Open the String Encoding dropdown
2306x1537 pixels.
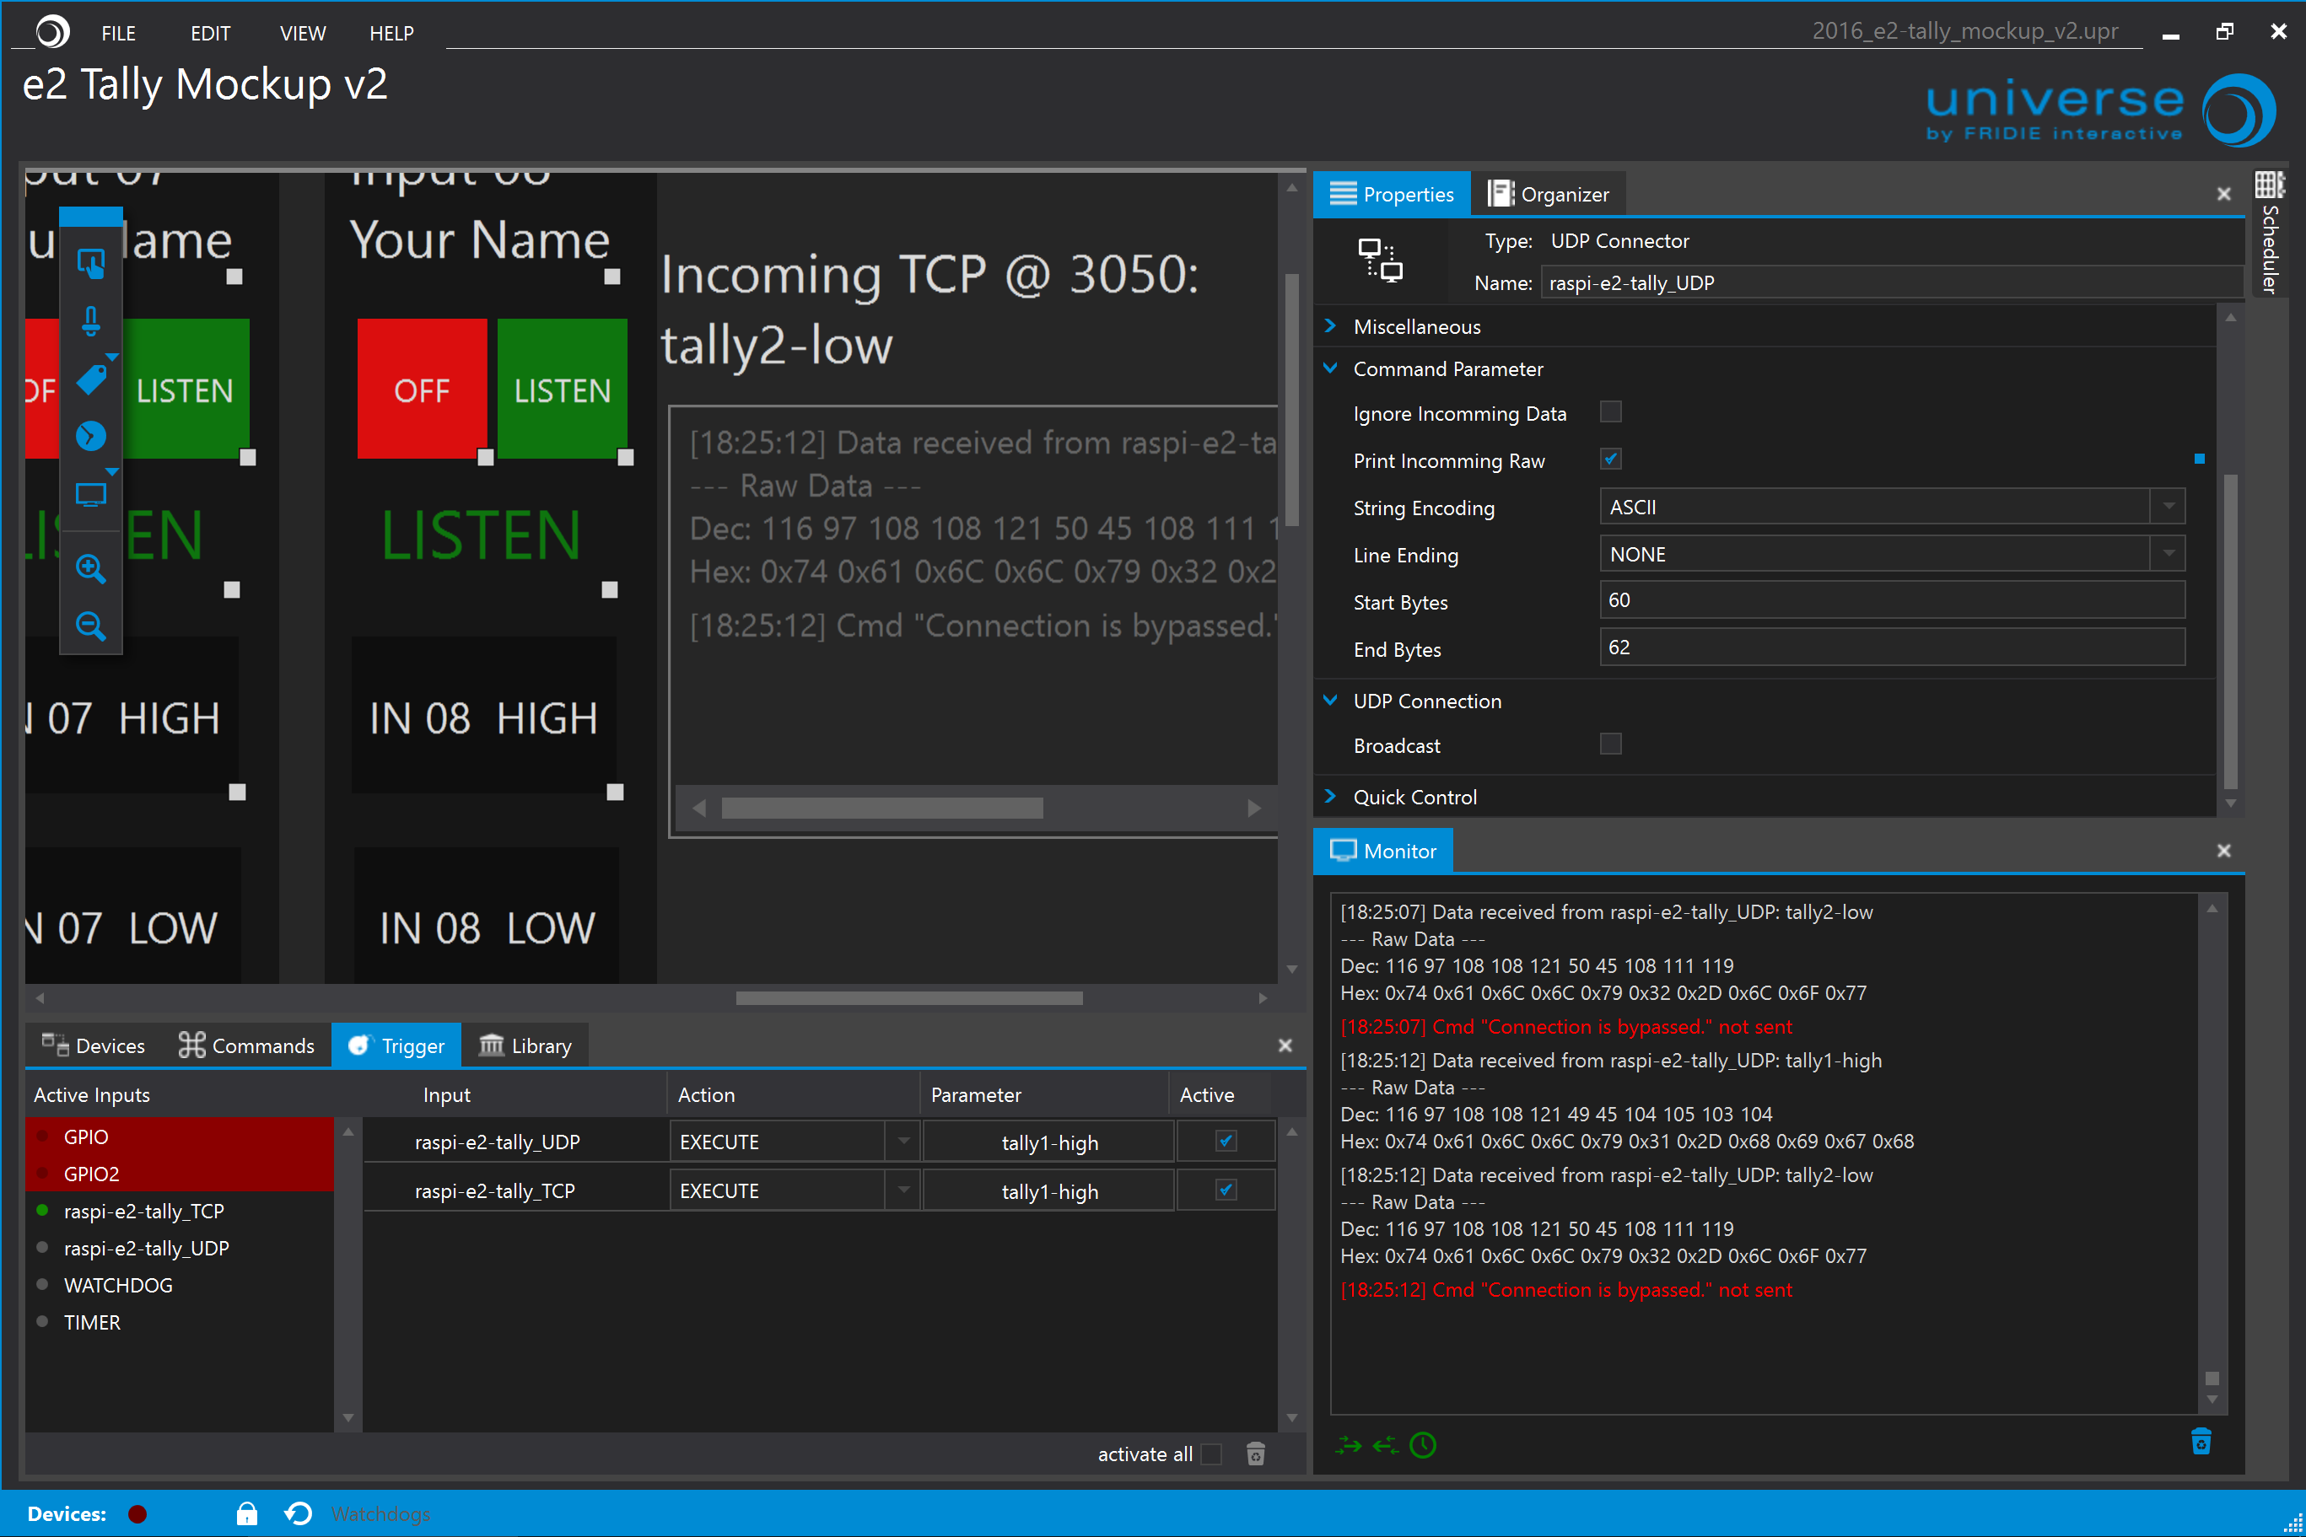2168,507
